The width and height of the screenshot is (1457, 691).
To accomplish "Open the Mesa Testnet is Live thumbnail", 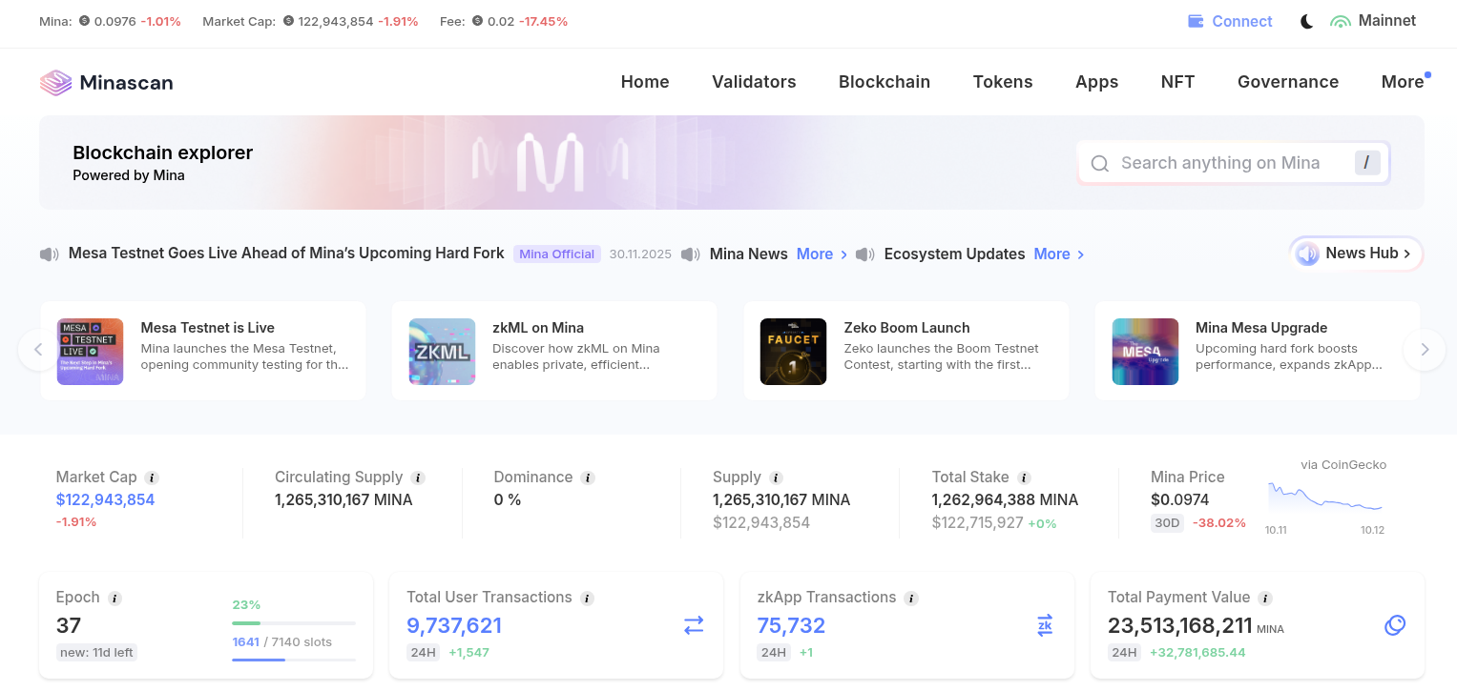I will click(x=91, y=352).
